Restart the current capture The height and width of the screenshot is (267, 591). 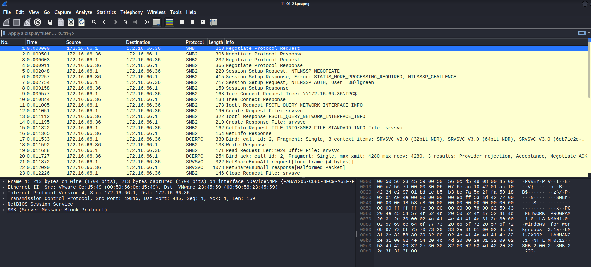tap(27, 22)
